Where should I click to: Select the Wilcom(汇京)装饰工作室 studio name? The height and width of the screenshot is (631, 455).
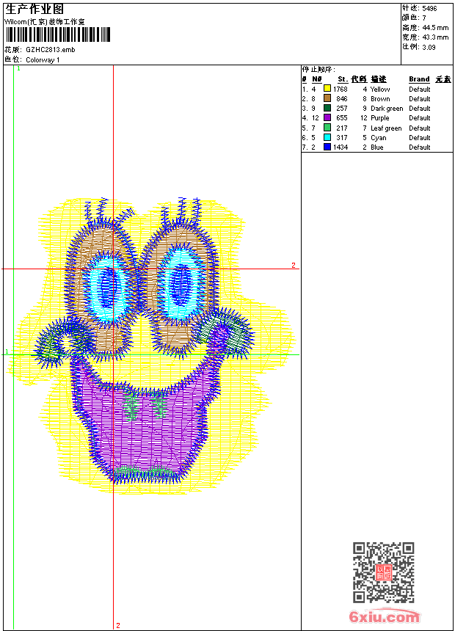tap(45, 22)
